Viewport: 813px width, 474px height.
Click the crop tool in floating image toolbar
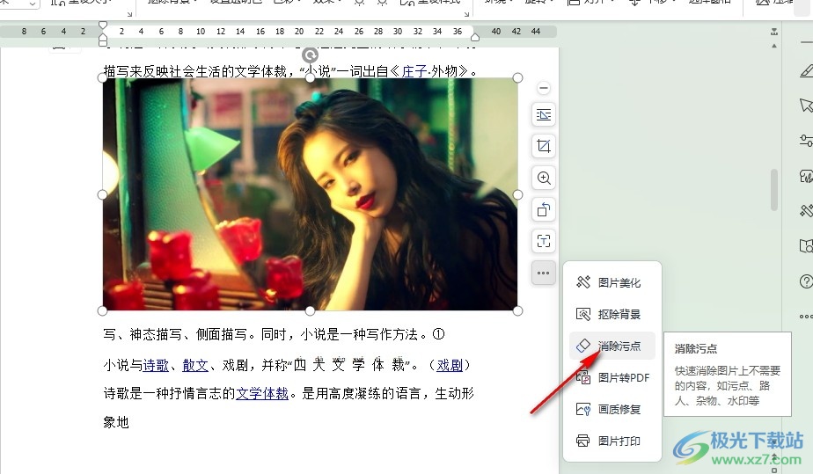(544, 146)
